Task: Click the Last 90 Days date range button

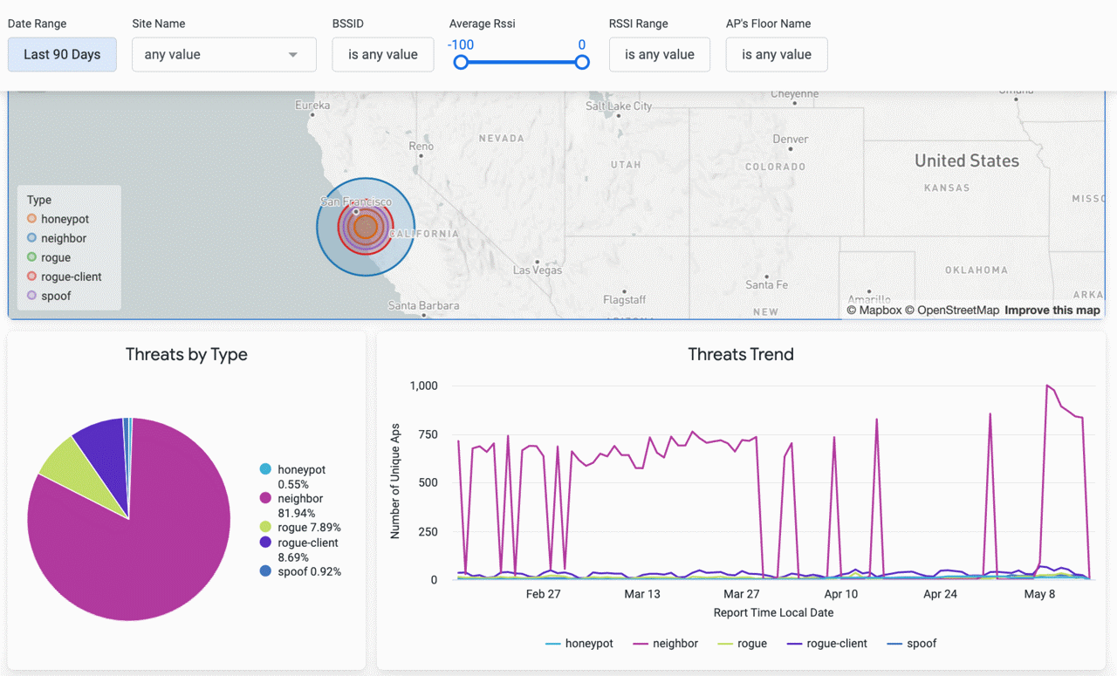Action: click(61, 54)
